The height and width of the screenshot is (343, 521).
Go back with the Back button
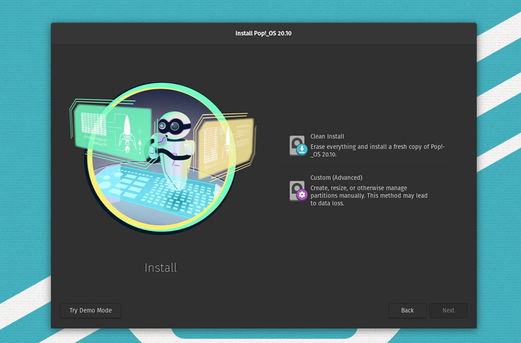coord(408,310)
